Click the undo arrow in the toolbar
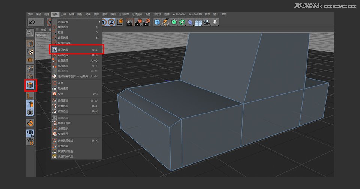This screenshot has height=189, width=360. (x=31, y=22)
